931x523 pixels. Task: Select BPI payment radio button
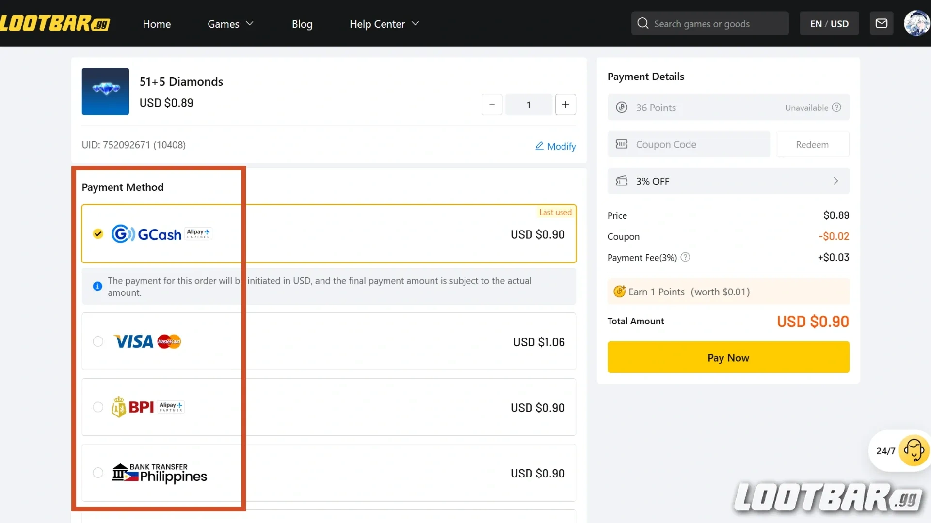click(98, 407)
